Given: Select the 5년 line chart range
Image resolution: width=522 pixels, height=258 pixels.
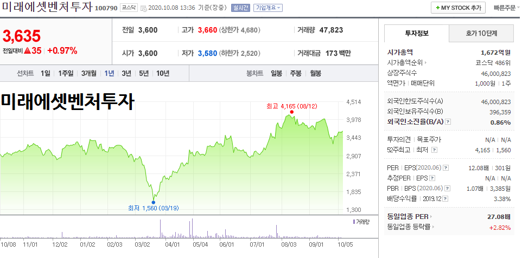Looking at the screenshot, I should pos(144,74).
